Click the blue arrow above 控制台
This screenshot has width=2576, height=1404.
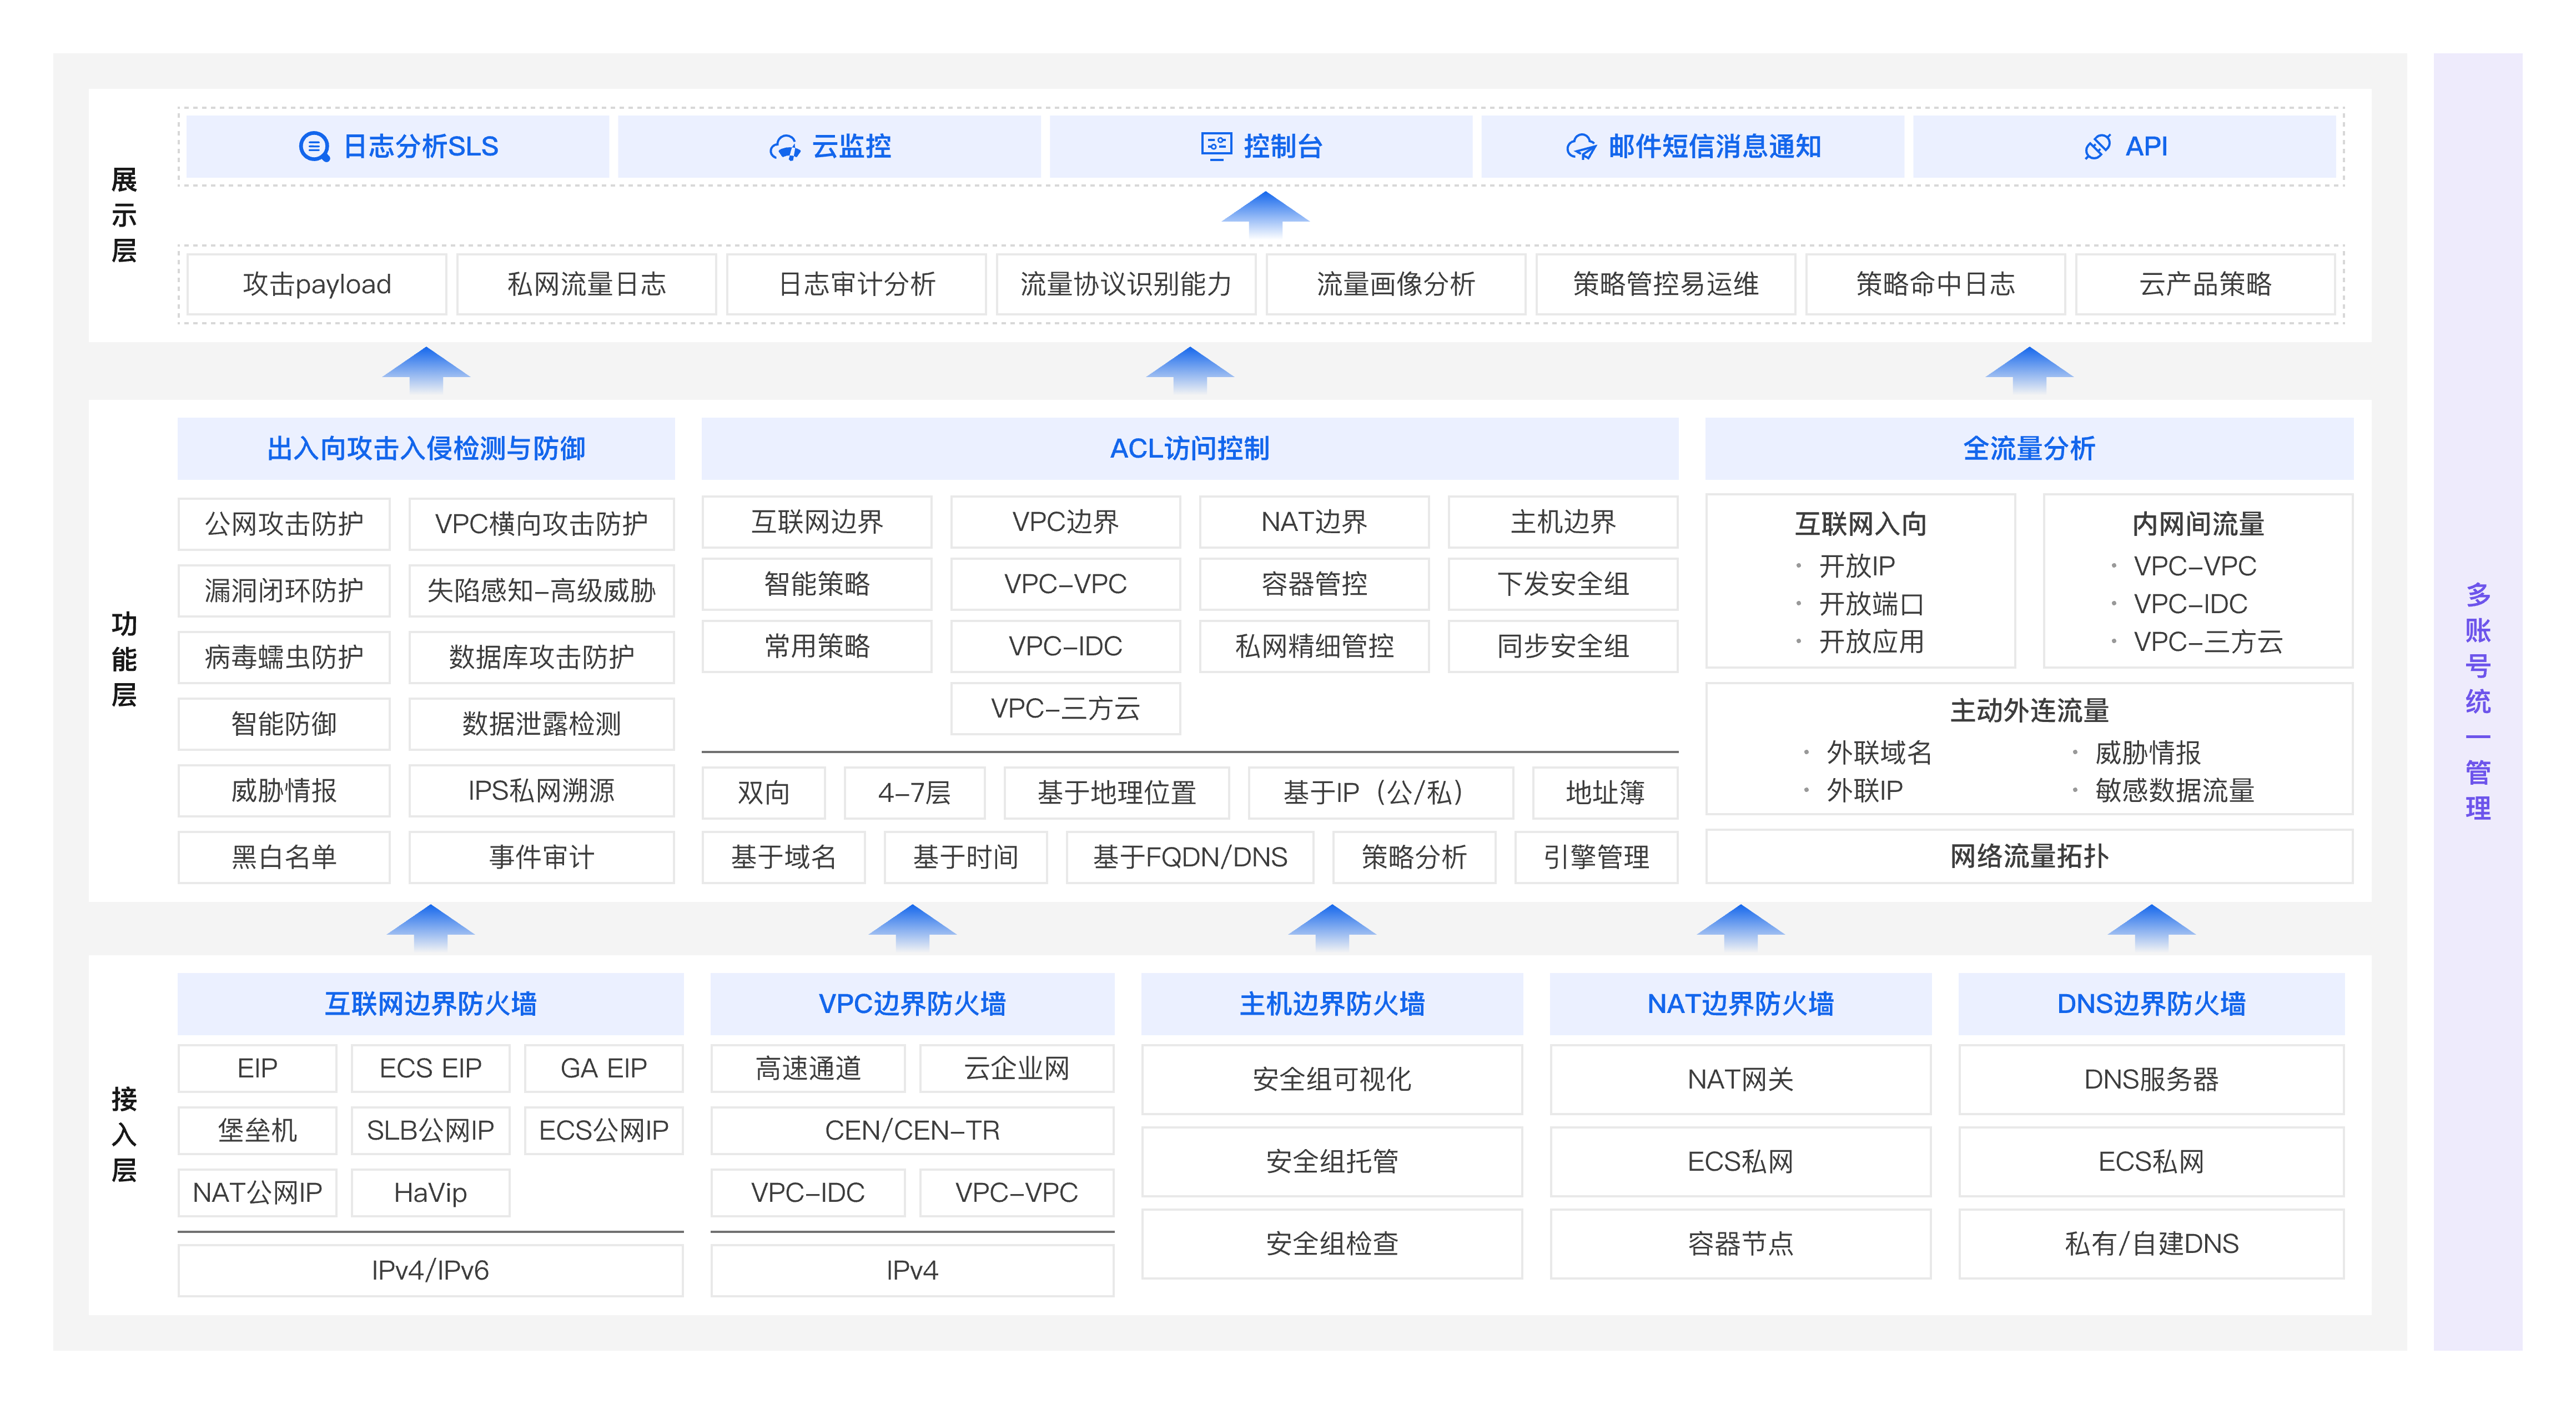click(x=1265, y=217)
